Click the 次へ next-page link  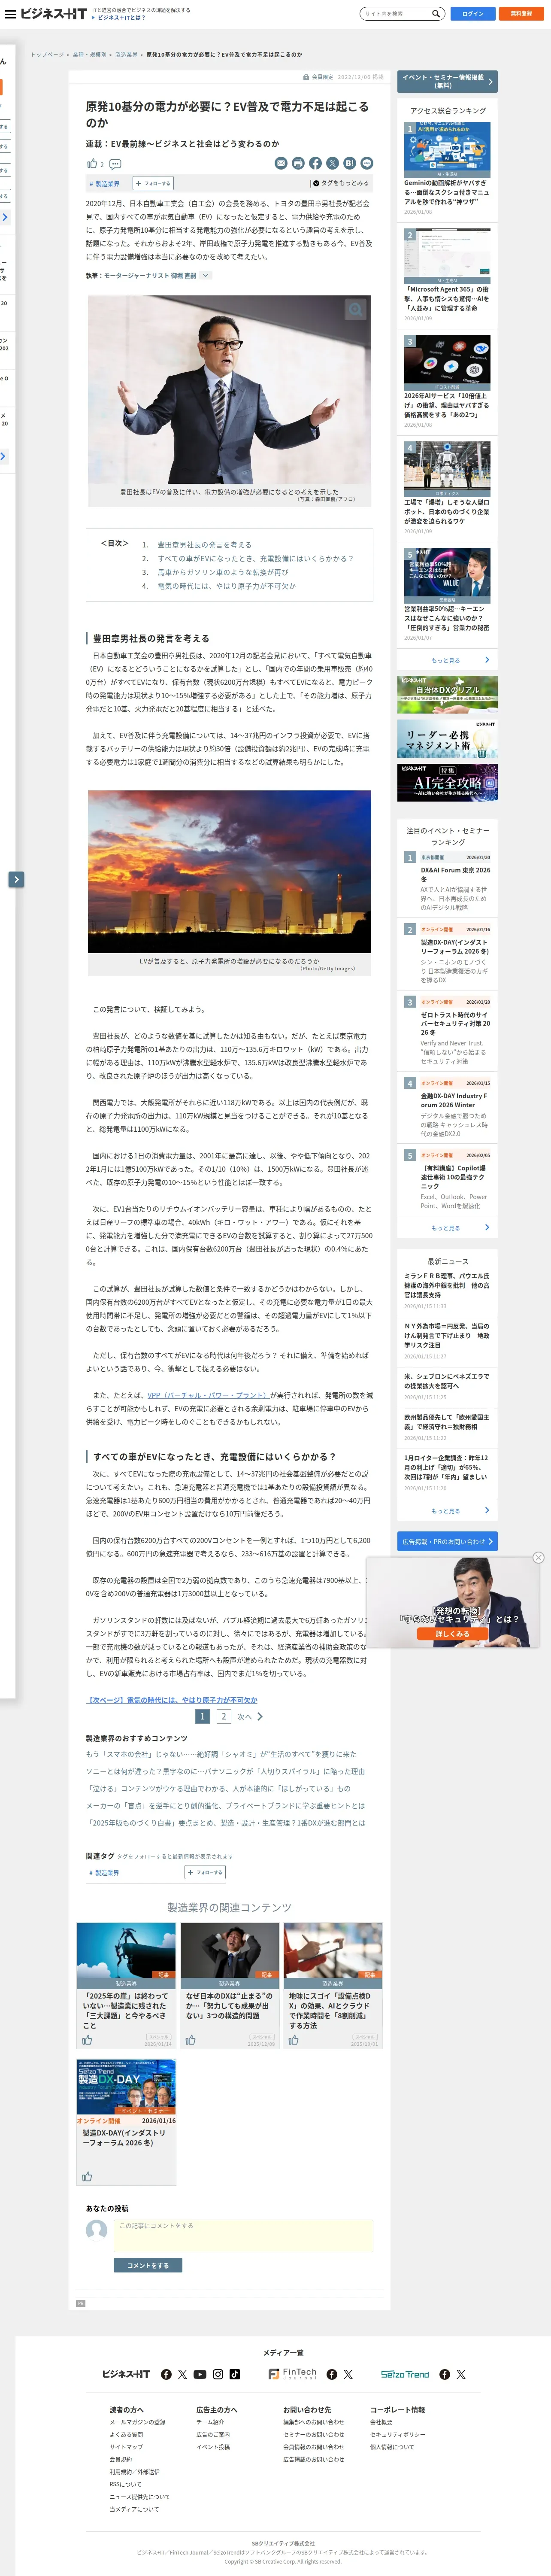[x=250, y=1716]
